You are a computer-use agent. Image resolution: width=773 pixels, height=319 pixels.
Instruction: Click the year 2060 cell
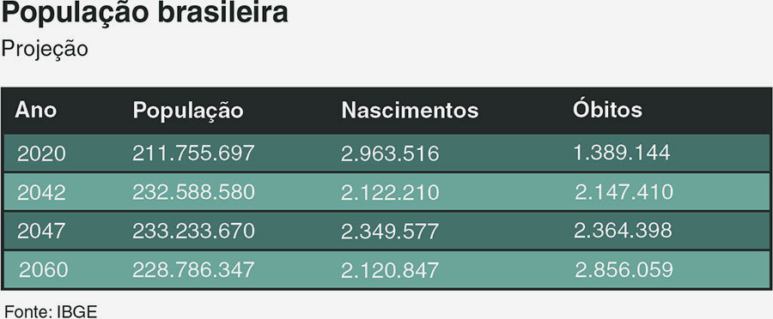pos(44,270)
